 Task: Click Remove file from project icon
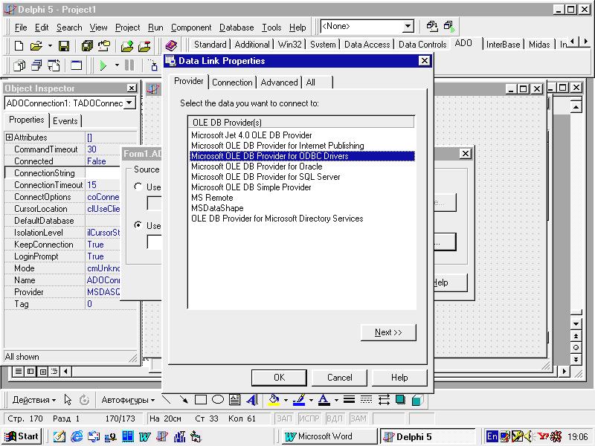pyautogui.click(x=144, y=46)
